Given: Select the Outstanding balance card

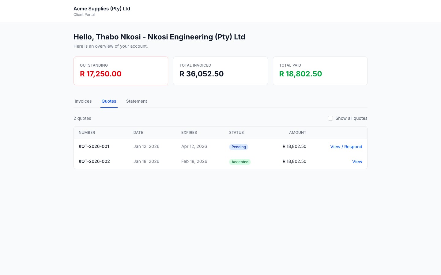Looking at the screenshot, I should [121, 71].
